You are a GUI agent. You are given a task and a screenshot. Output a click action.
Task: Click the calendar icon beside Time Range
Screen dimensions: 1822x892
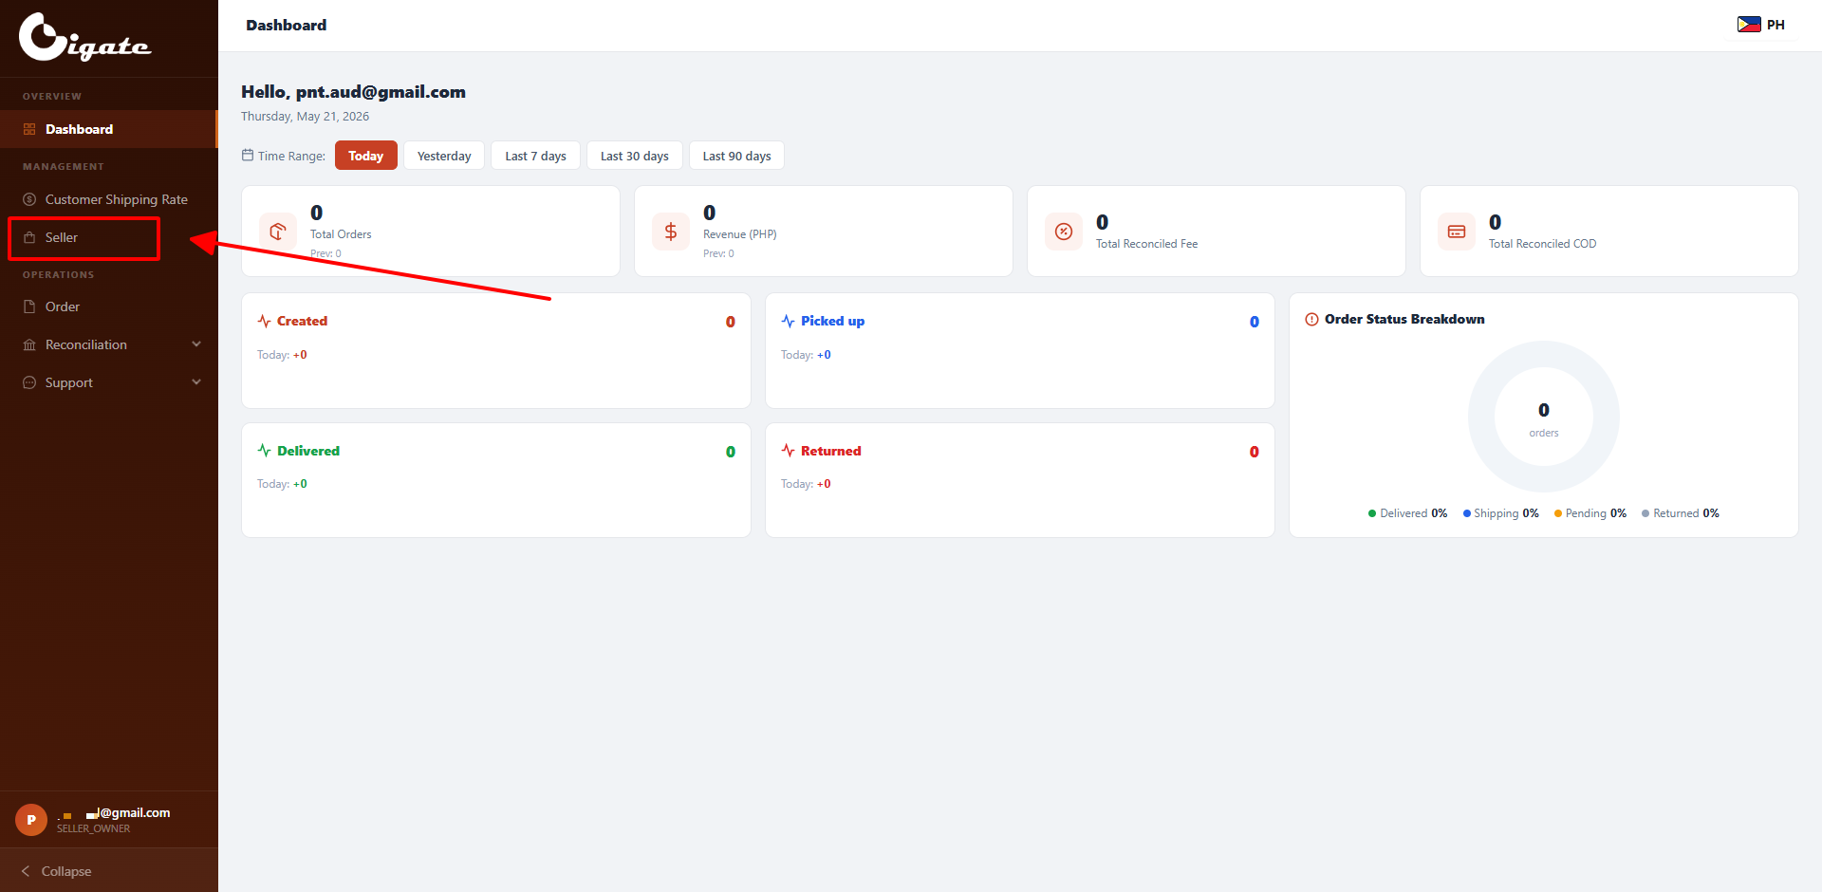pos(248,155)
